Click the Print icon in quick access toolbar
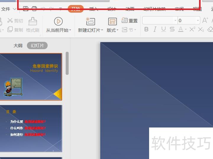213x159 pixels. (x=34, y=9)
